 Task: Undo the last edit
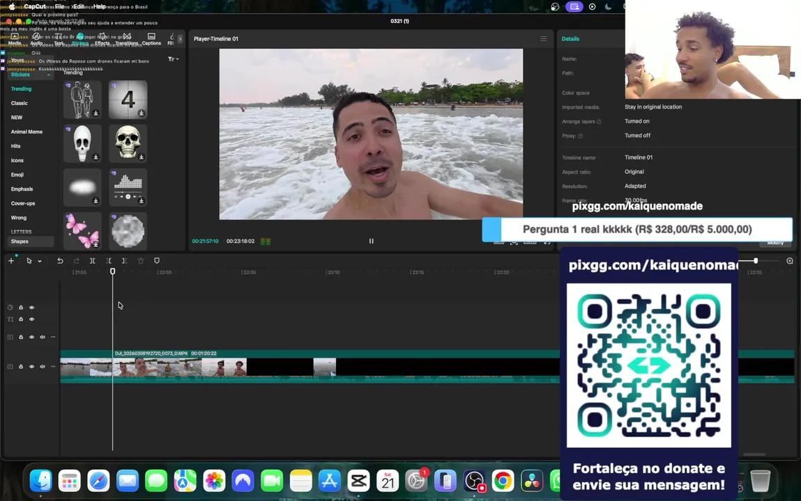click(60, 261)
